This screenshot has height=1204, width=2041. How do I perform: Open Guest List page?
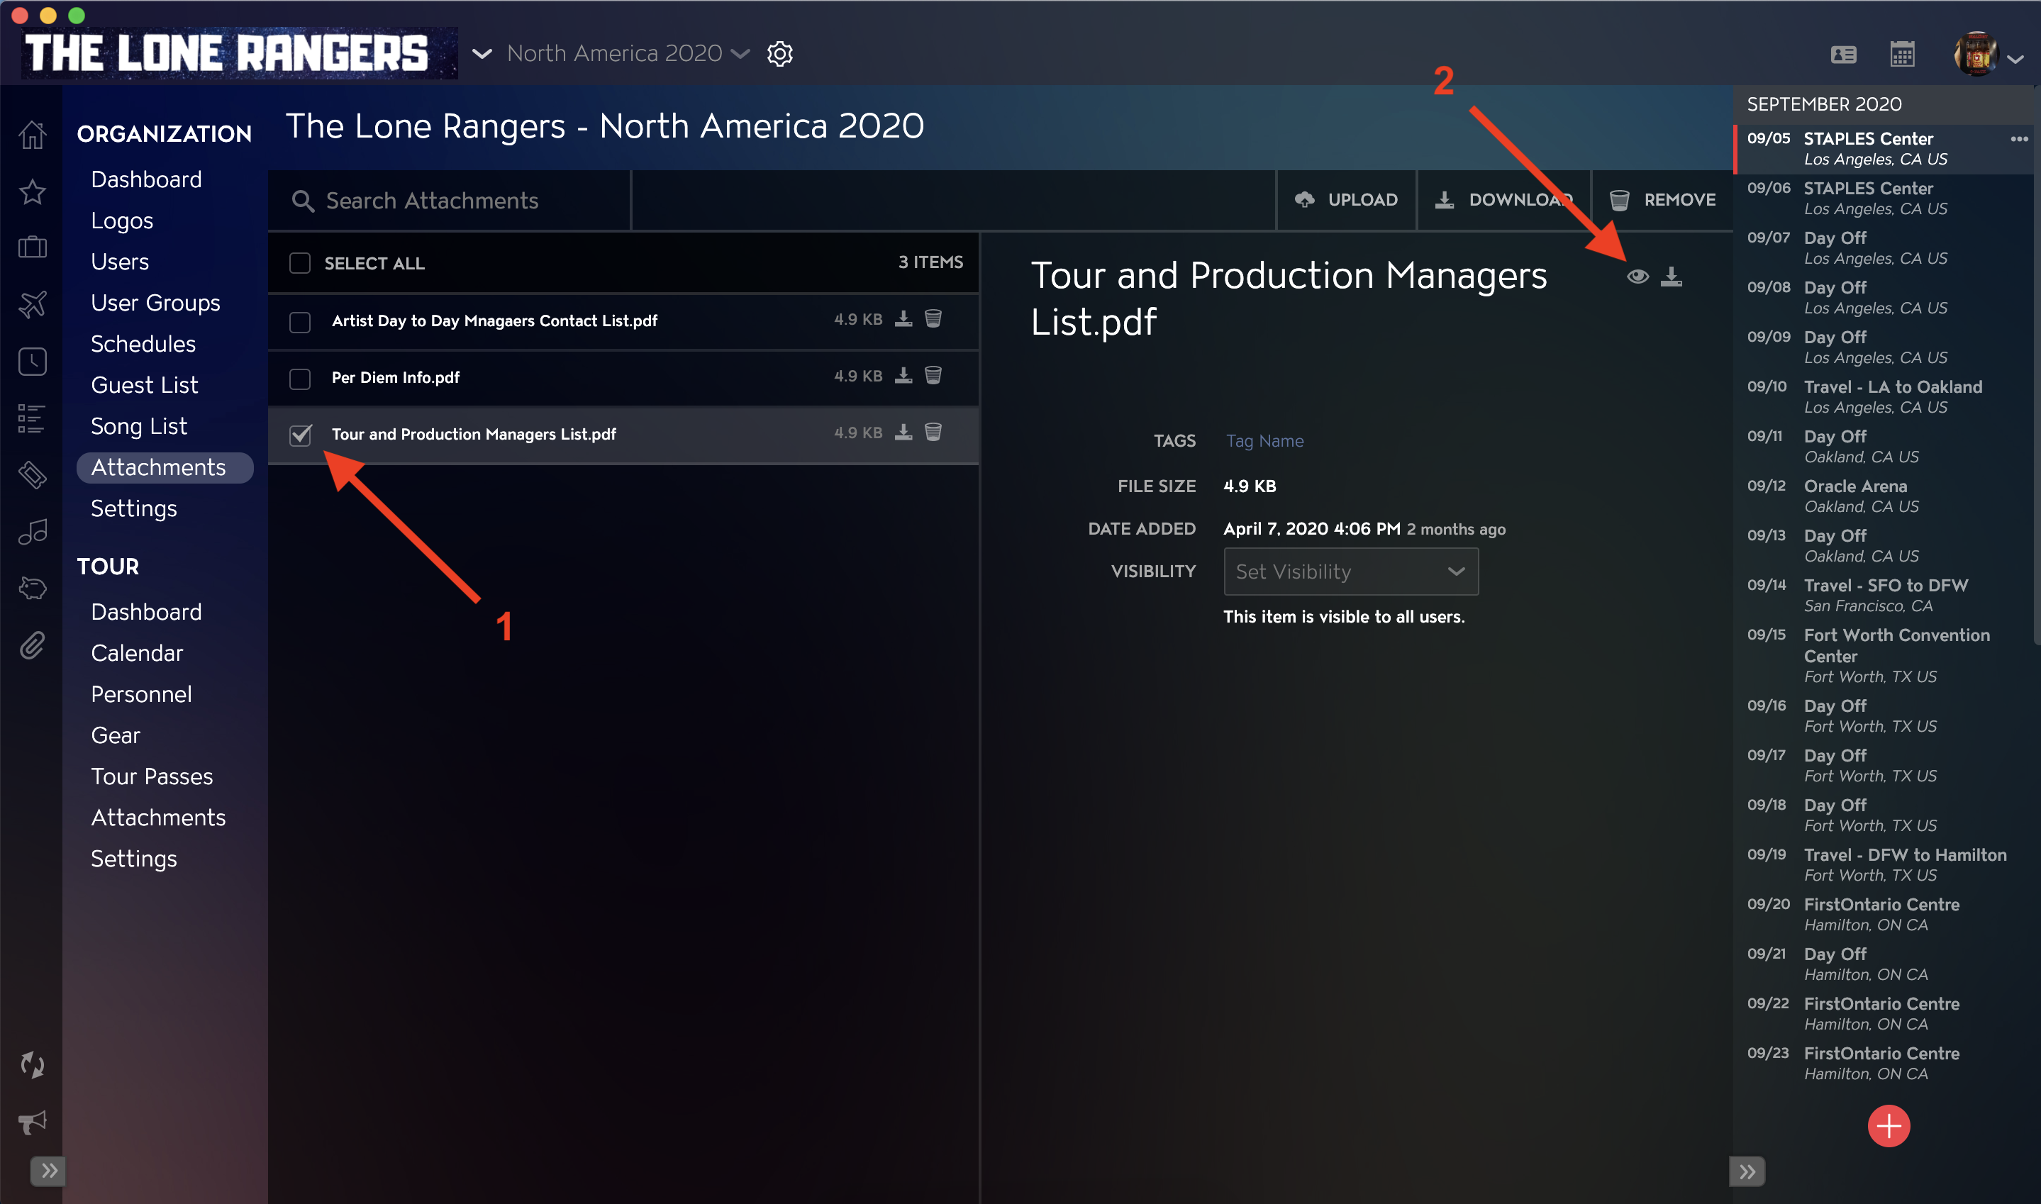tap(143, 384)
